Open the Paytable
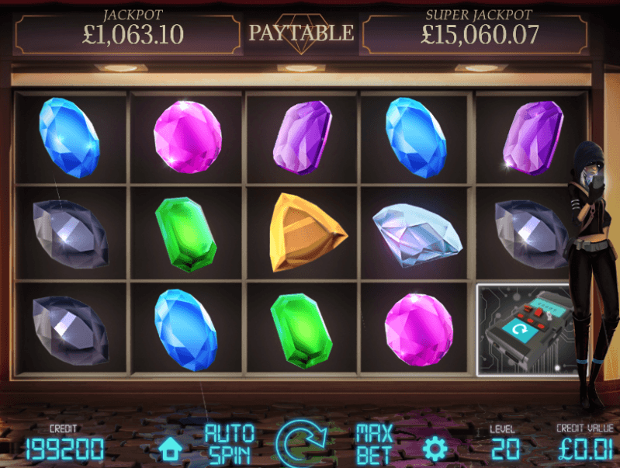Viewport: 620px width, 468px height. click(301, 33)
